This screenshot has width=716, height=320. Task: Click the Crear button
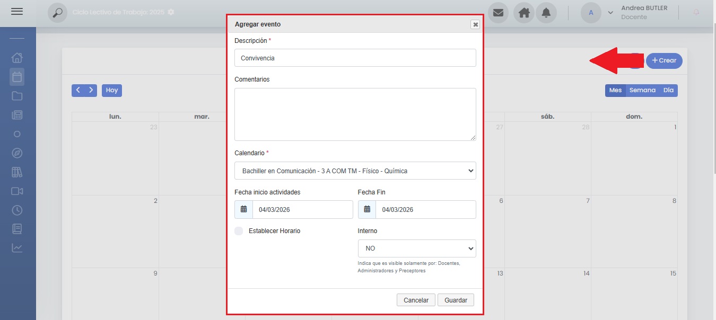[664, 60]
